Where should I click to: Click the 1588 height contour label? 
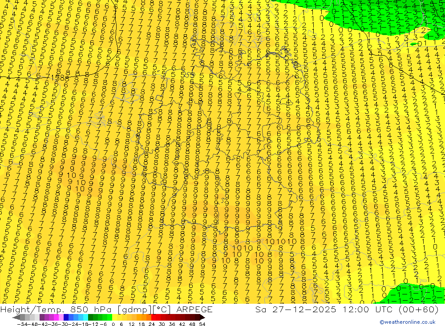pyautogui.click(x=60, y=77)
